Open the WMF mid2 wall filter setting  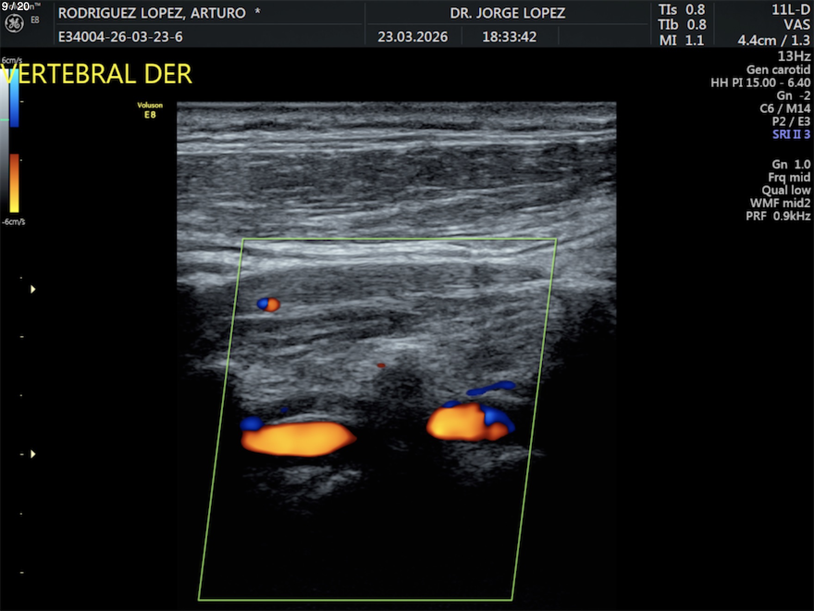click(x=780, y=203)
